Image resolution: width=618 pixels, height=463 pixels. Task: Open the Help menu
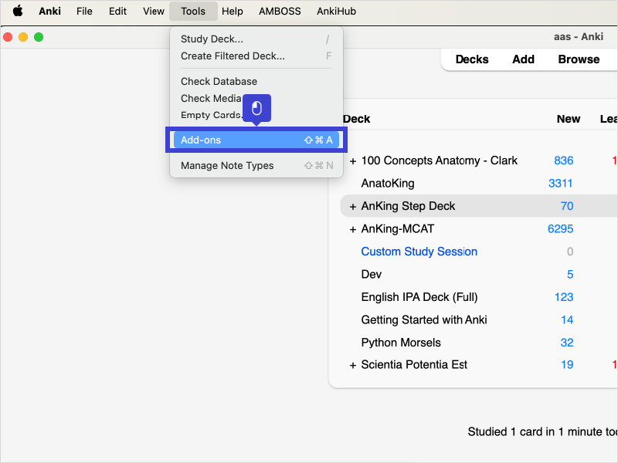point(232,11)
